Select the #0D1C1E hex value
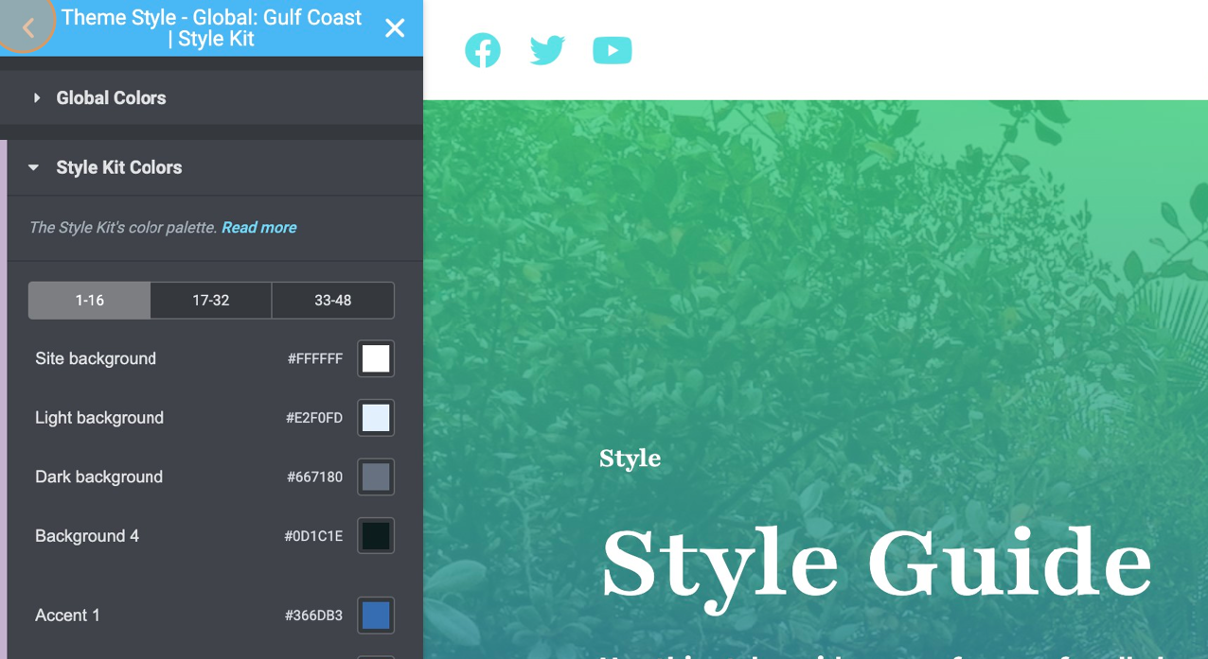Screen dimensions: 1208x659 tap(313, 536)
